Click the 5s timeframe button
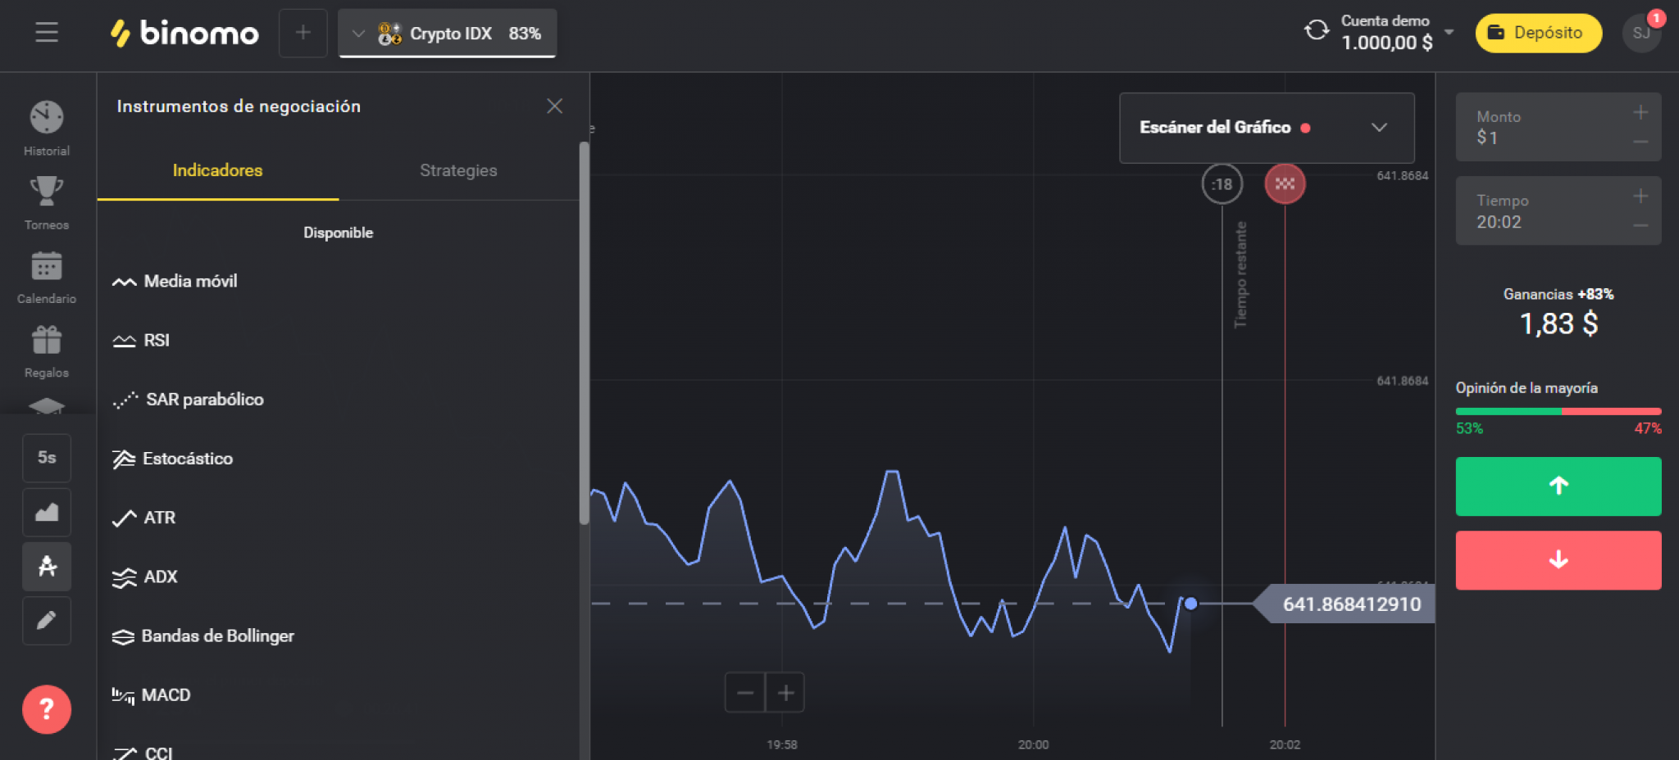This screenshot has height=760, width=1679. click(x=47, y=458)
